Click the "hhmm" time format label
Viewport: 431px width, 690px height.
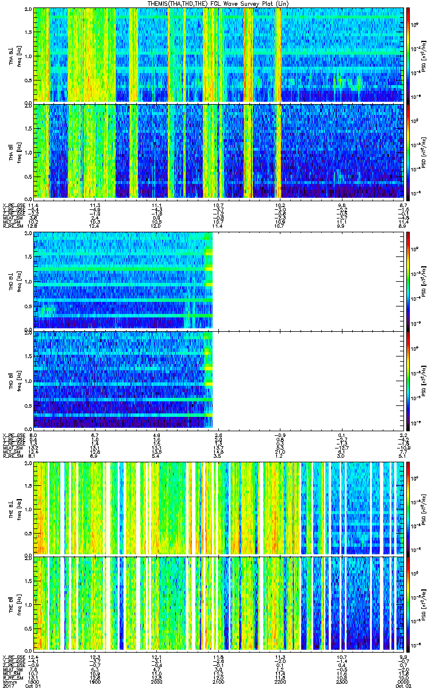9,681
